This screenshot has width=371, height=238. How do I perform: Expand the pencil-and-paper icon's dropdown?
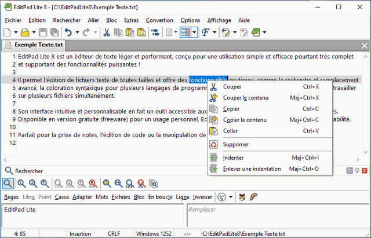(235, 32)
